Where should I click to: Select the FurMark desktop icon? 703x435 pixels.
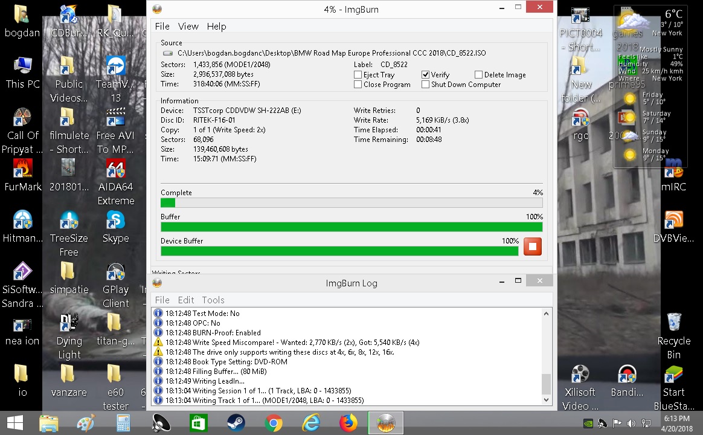click(22, 175)
